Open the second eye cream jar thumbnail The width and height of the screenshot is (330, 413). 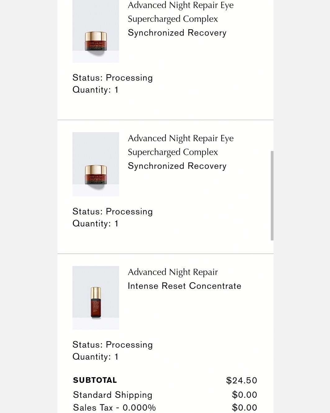(96, 164)
